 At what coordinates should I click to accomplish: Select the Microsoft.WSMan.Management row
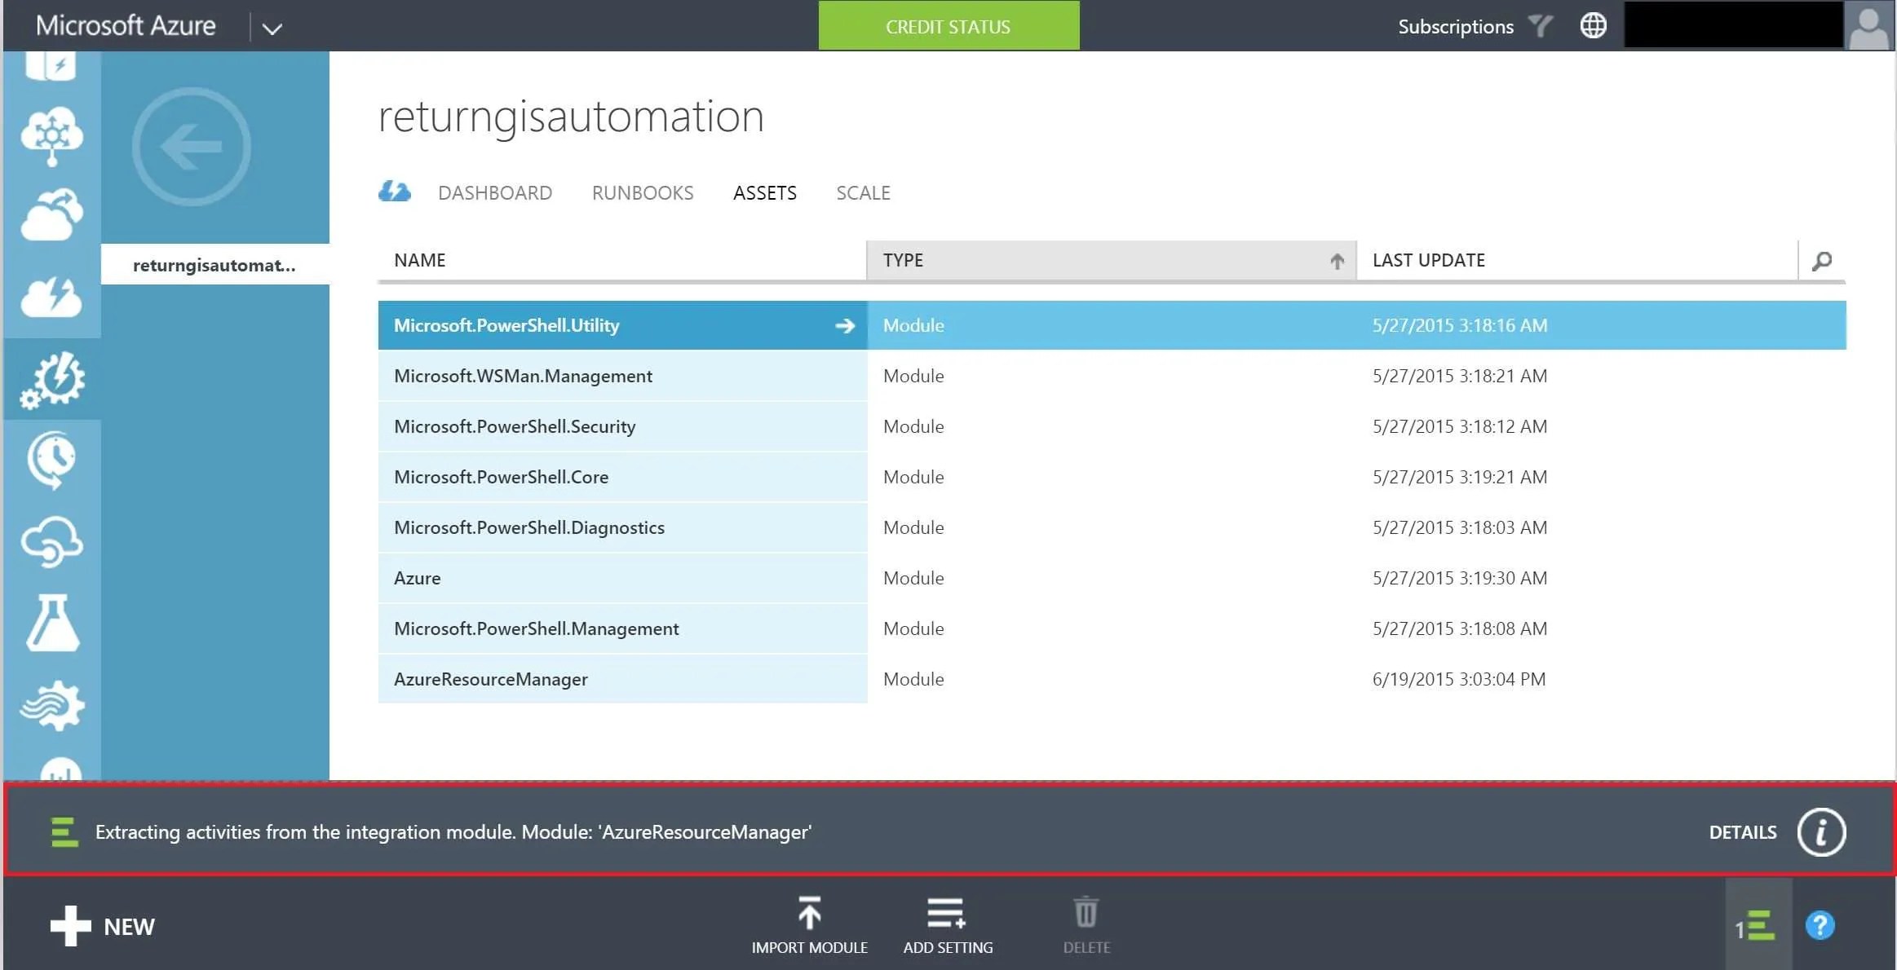1112,376
